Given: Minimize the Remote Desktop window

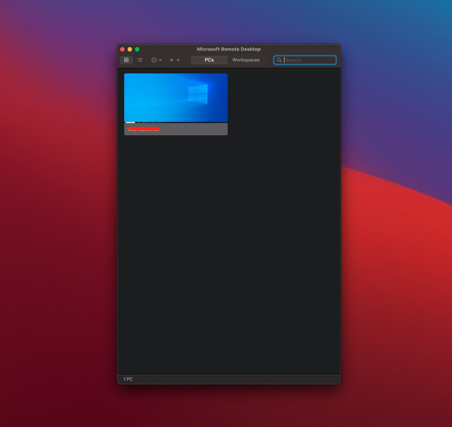Looking at the screenshot, I should [x=130, y=49].
